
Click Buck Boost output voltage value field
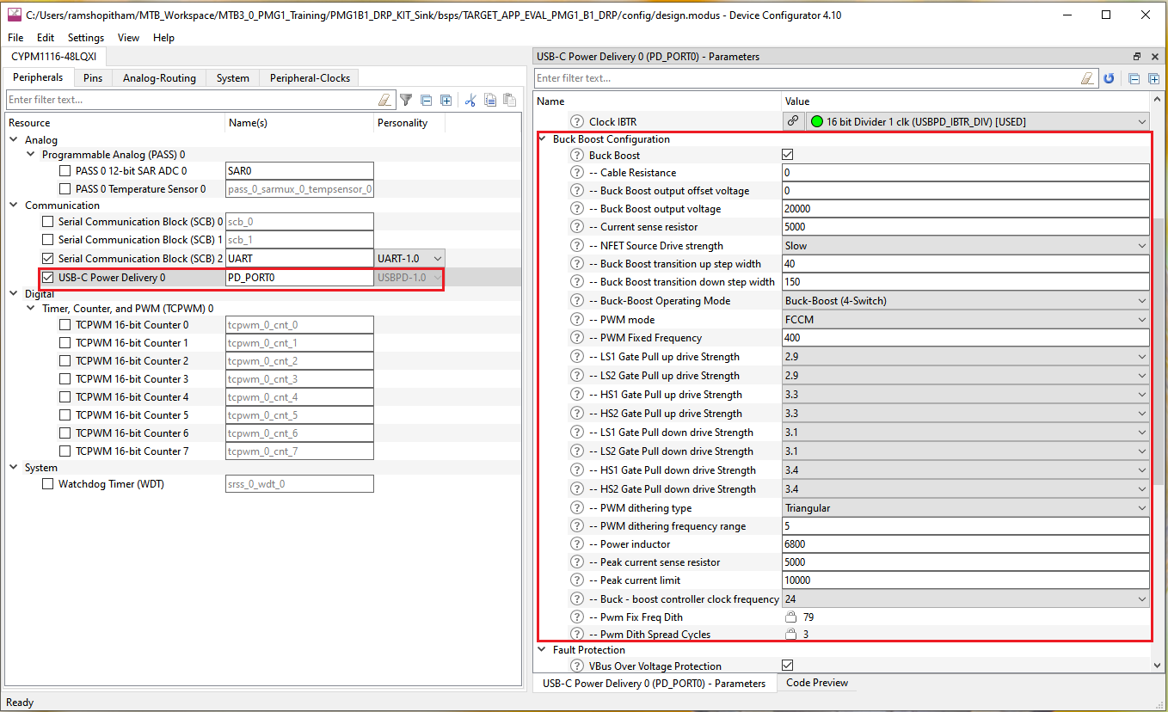965,209
